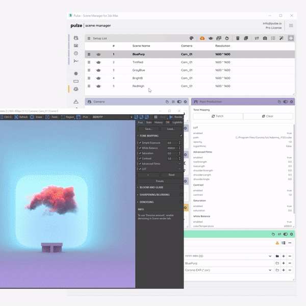
Task: Collapse TONE MAPPING section
Action: (138, 136)
